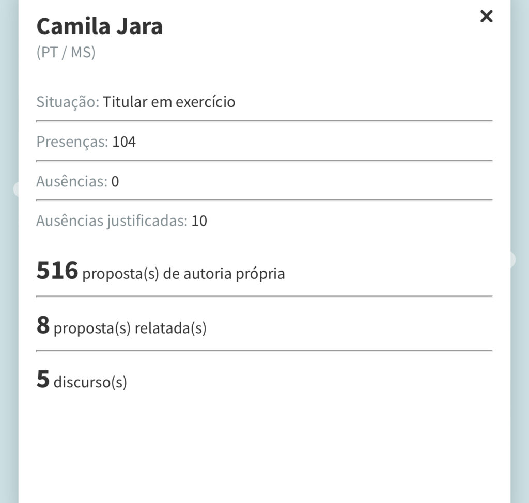Screen dimensions: 529x503
Task: Open the 8 reported proposals count
Action: [43, 325]
